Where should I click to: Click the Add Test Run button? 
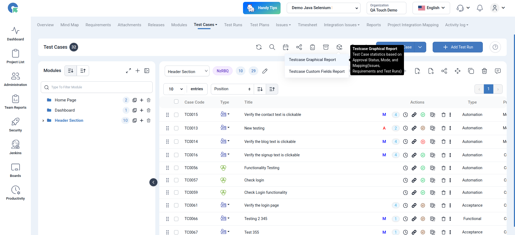point(458,47)
